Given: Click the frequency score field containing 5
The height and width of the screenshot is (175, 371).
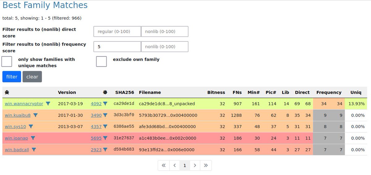Looking at the screenshot, I should 117,47.
